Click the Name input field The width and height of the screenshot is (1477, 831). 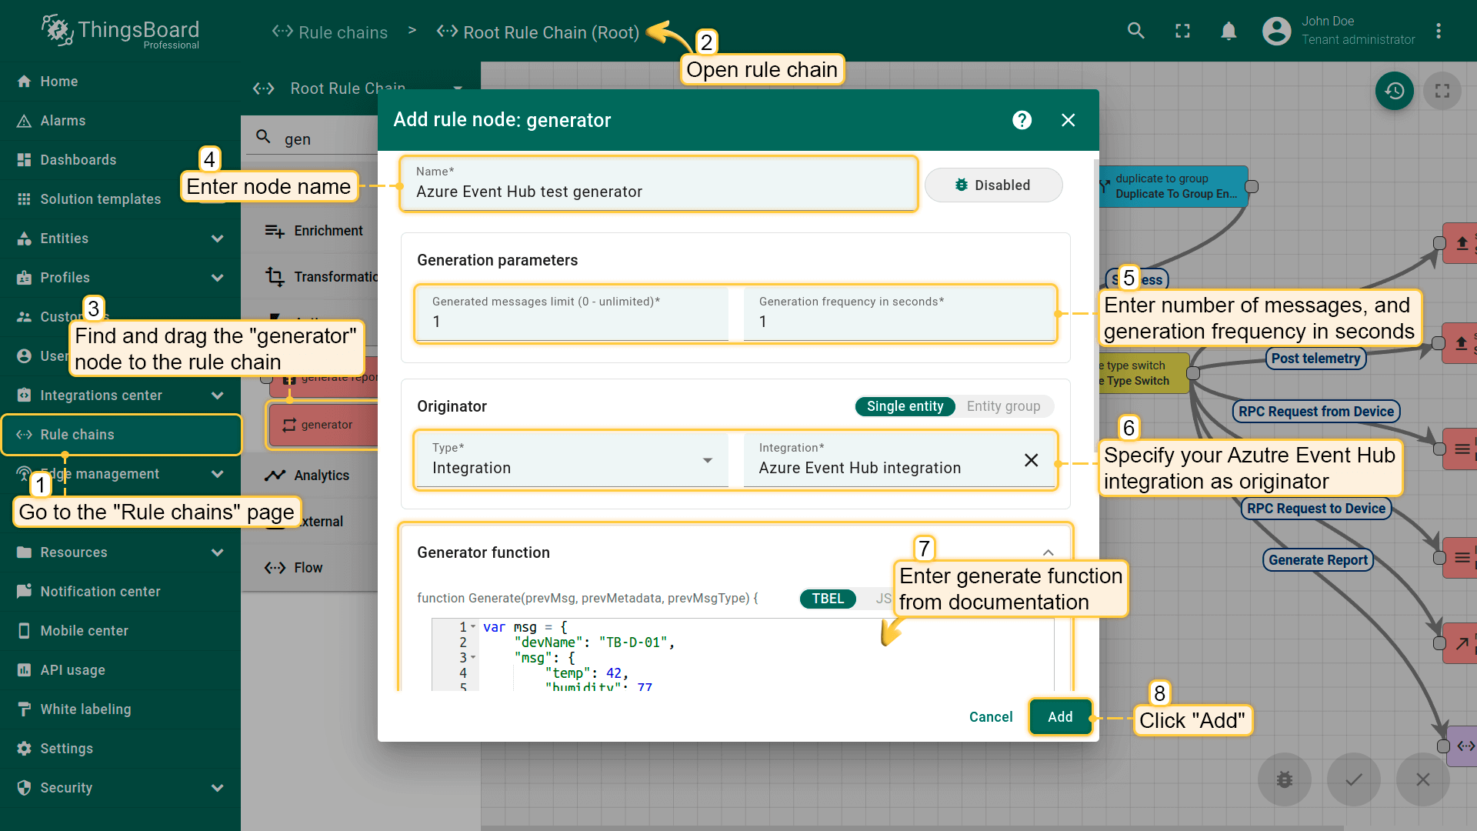[x=658, y=192]
